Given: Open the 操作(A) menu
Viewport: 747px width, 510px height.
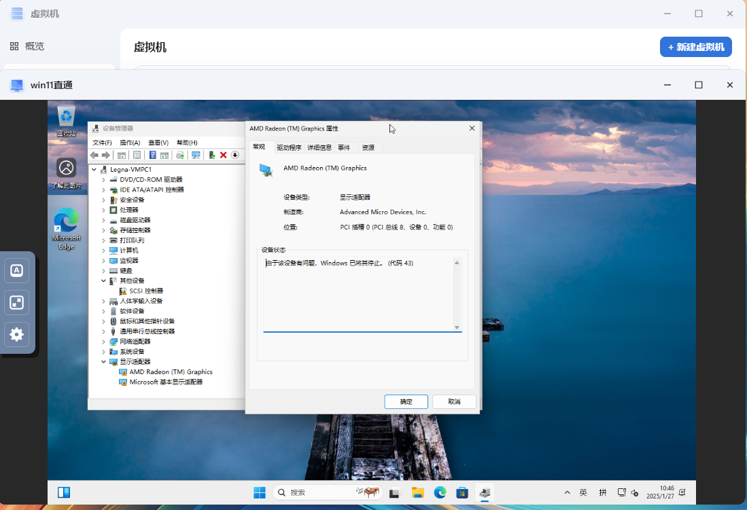Looking at the screenshot, I should [x=130, y=143].
